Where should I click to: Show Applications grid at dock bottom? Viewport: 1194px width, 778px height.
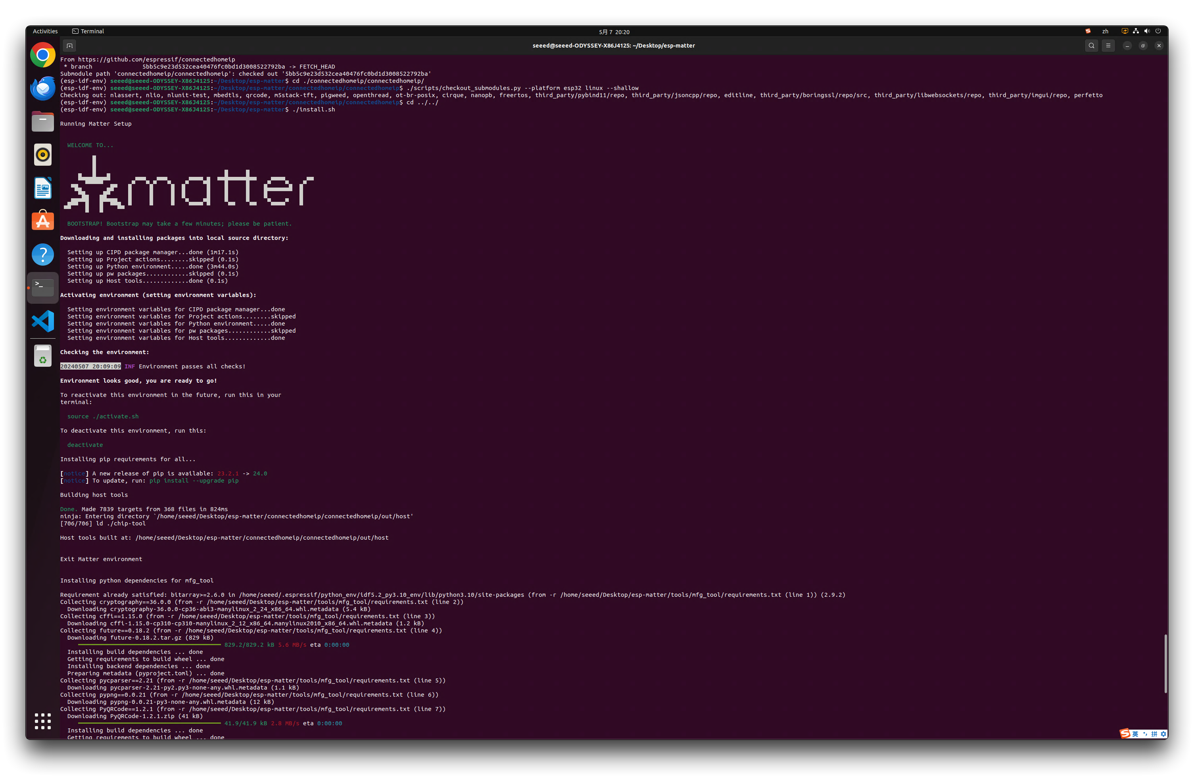coord(43,721)
